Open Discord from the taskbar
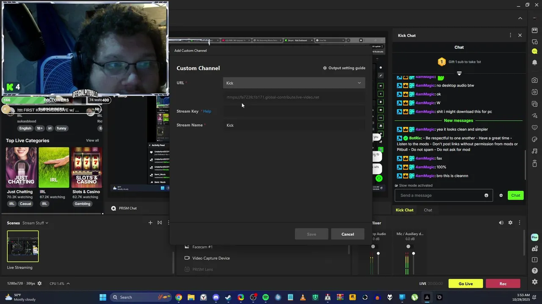Screen dimensions: 542x304 (216, 297)
